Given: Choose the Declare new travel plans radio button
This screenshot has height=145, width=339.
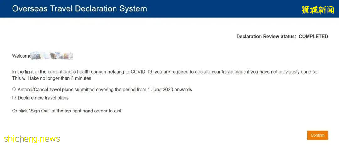Looking at the screenshot, I should tap(14, 98).
